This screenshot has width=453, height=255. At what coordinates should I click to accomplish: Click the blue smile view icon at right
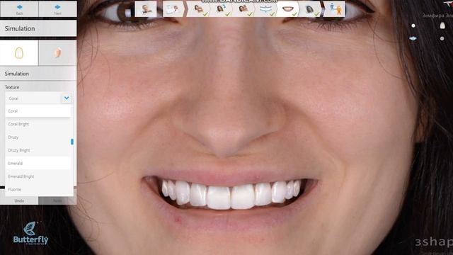pos(413,38)
